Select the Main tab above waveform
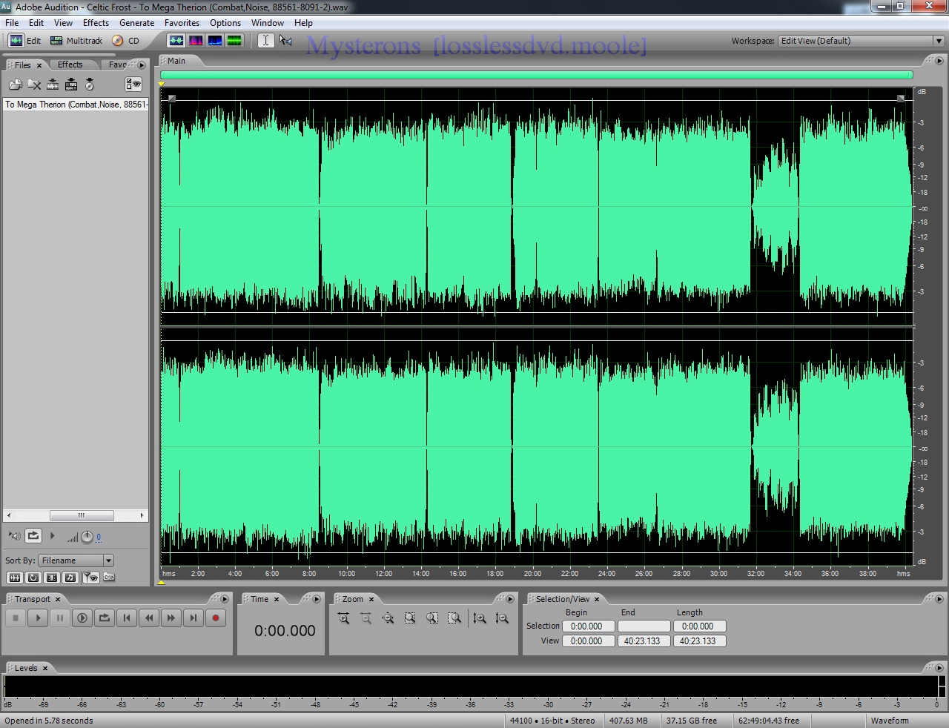Image resolution: width=949 pixels, height=728 pixels. [x=176, y=61]
